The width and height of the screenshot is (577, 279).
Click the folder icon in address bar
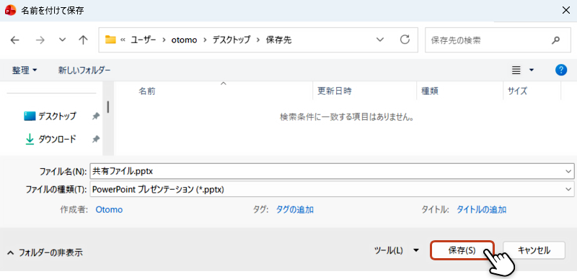click(x=110, y=40)
